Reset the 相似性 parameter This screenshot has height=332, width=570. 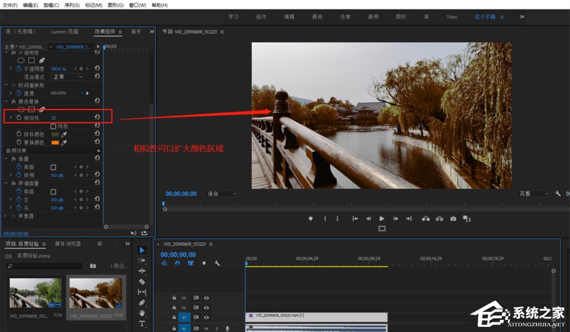coord(97,118)
